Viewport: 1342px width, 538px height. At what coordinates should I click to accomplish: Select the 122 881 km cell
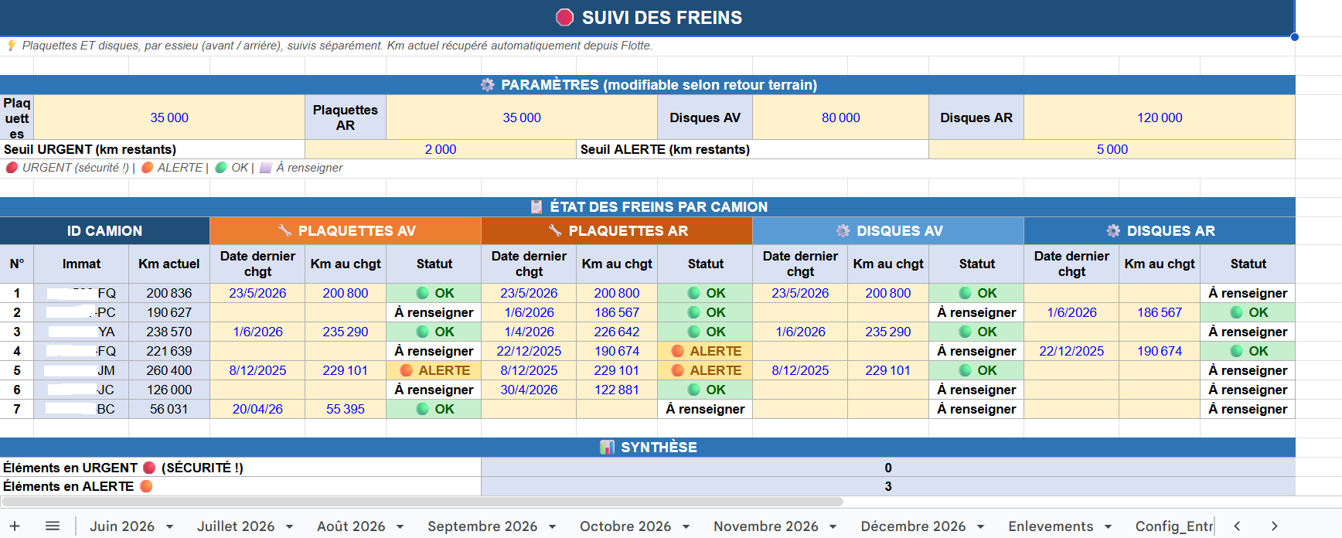coord(617,390)
